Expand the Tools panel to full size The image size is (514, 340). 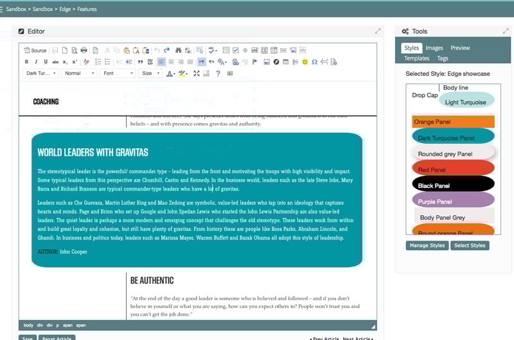(506, 31)
